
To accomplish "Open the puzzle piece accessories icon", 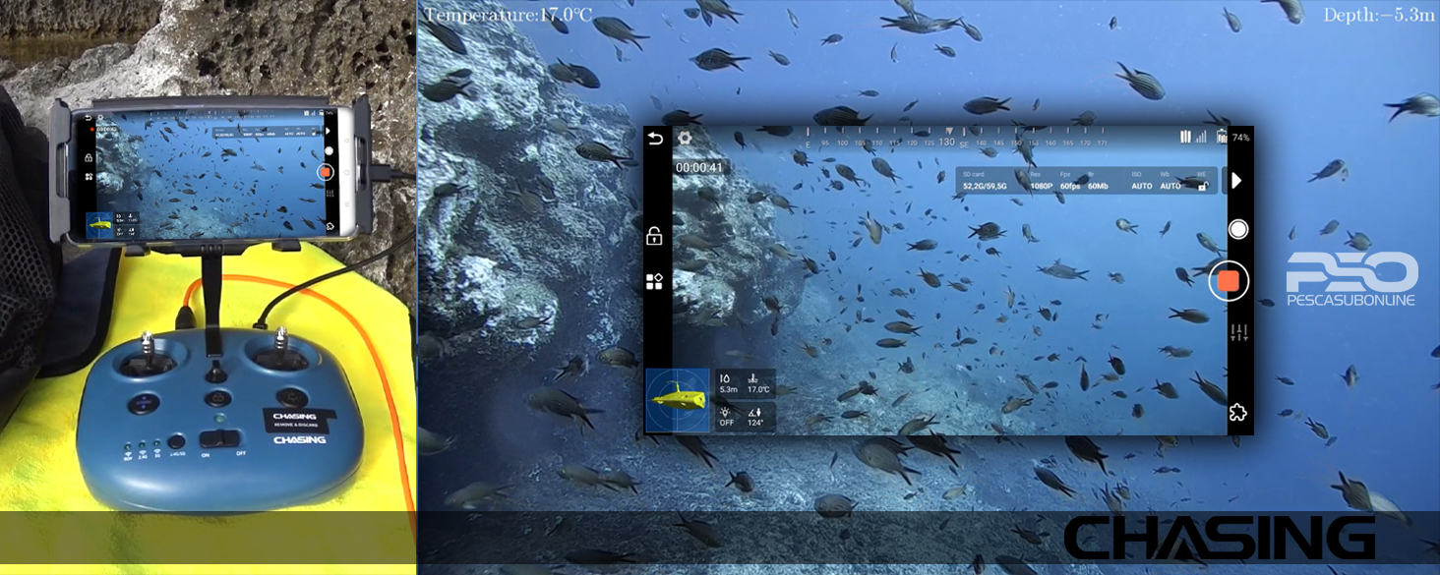I will tap(1238, 412).
